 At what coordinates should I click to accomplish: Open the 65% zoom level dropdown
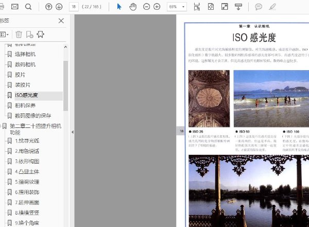(177, 7)
